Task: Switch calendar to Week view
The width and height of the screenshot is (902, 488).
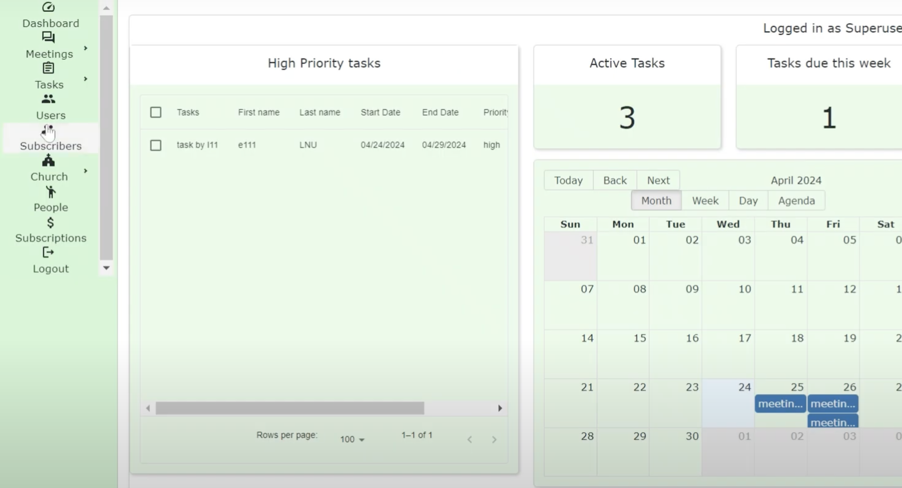Action: 705,201
